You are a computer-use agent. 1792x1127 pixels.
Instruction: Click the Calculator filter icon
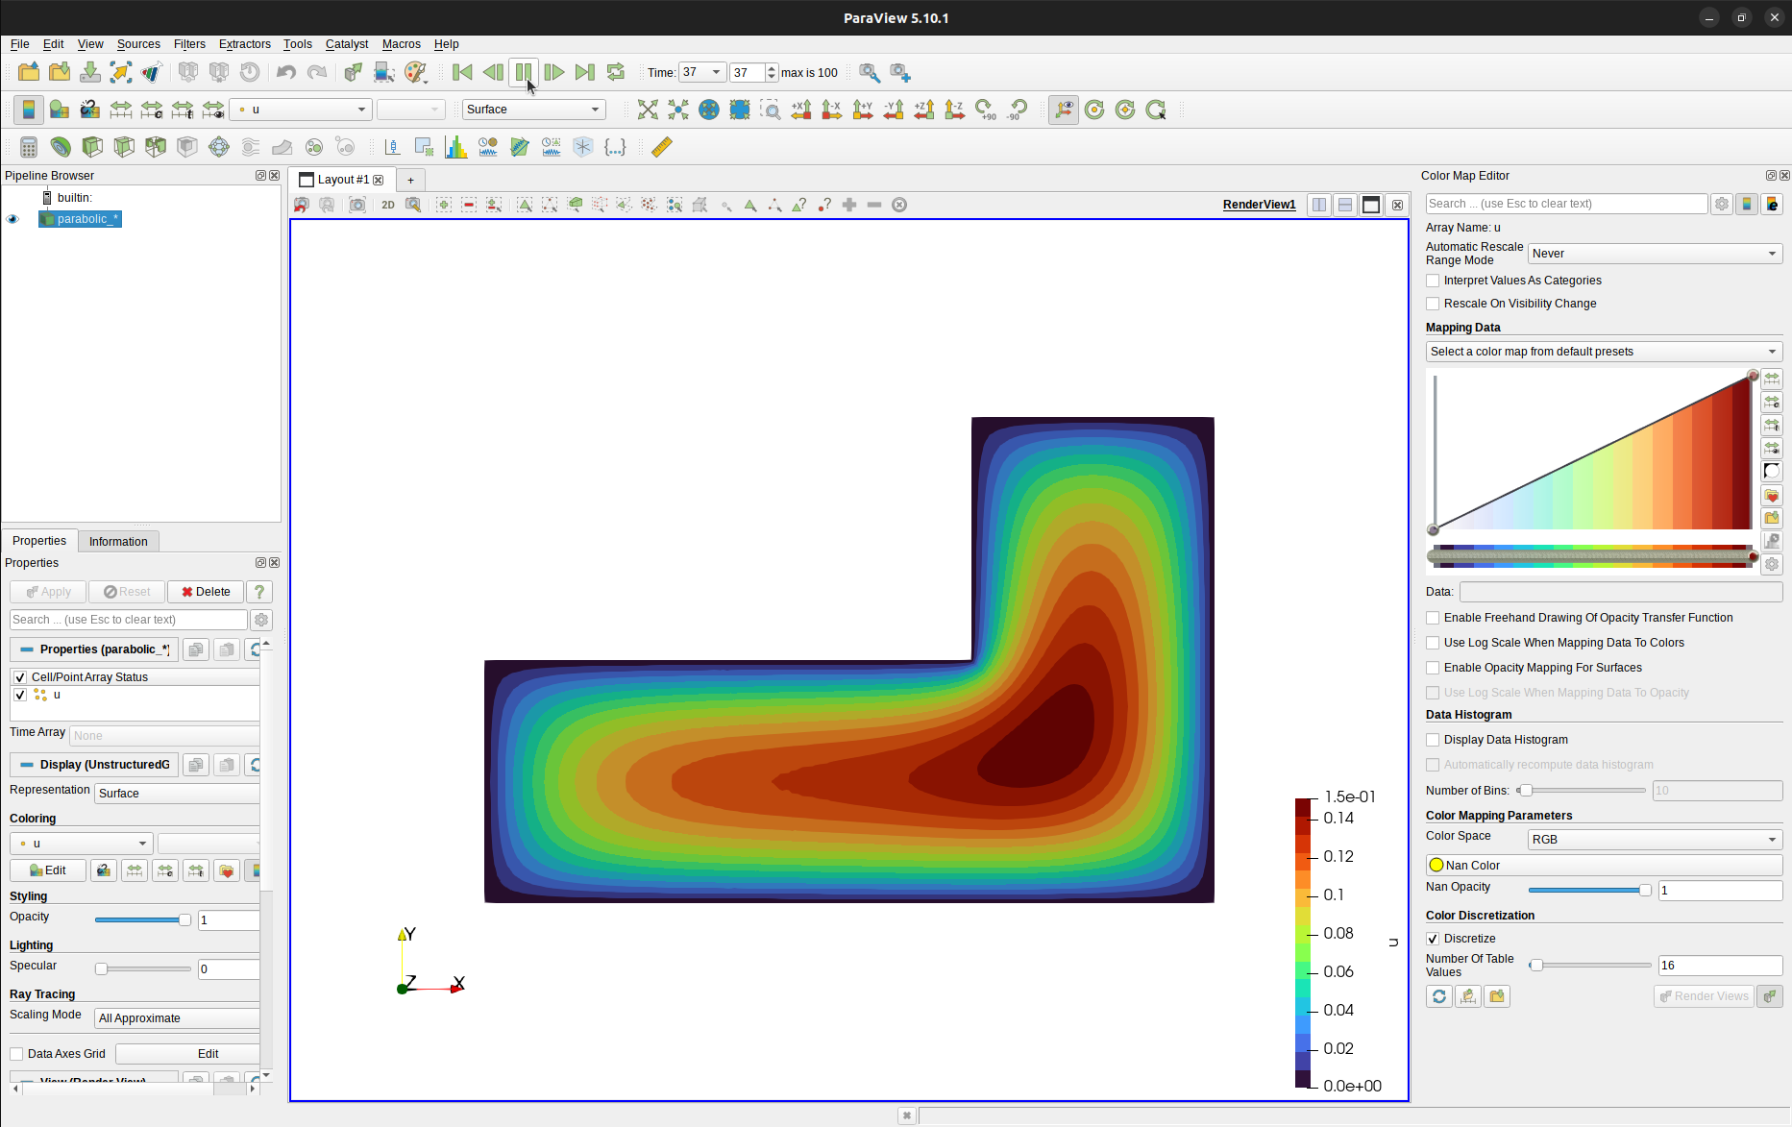(x=29, y=147)
